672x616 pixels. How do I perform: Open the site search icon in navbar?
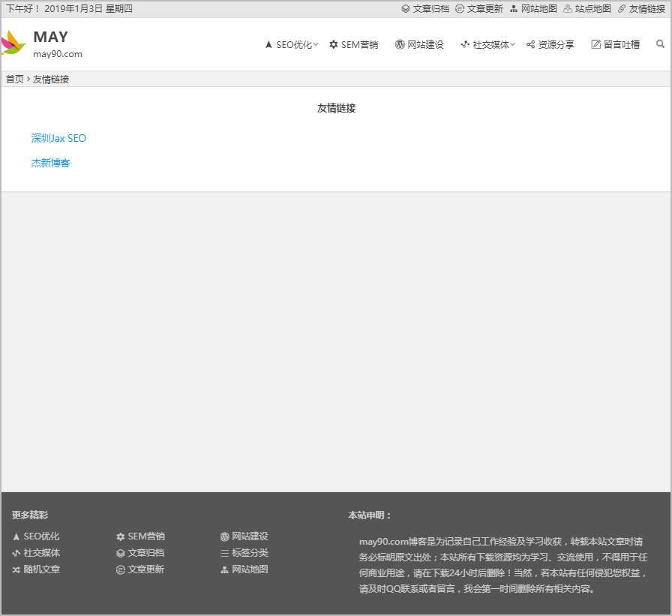[660, 44]
